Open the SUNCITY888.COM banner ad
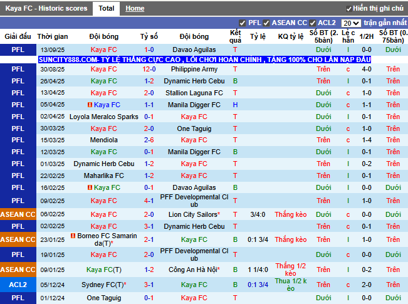The height and width of the screenshot is (304, 408). pos(204,60)
